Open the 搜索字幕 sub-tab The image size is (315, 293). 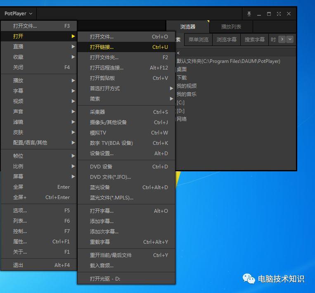coord(255,39)
